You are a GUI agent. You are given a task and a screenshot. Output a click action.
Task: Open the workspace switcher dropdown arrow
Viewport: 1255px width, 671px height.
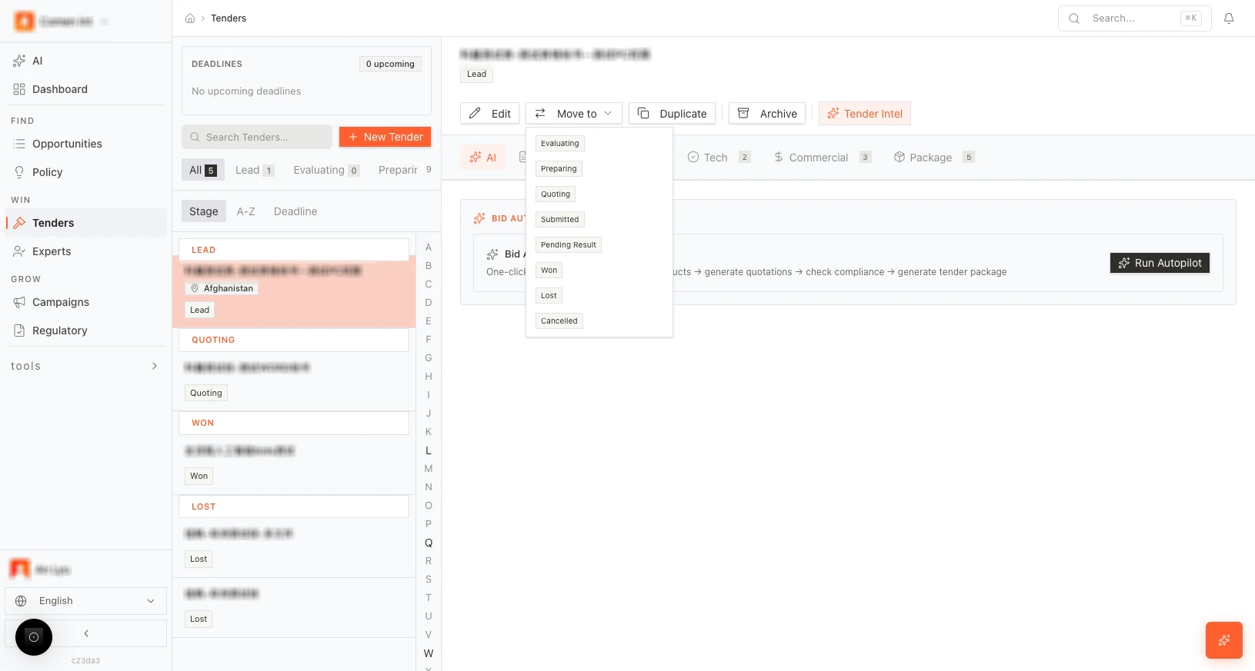click(x=105, y=22)
